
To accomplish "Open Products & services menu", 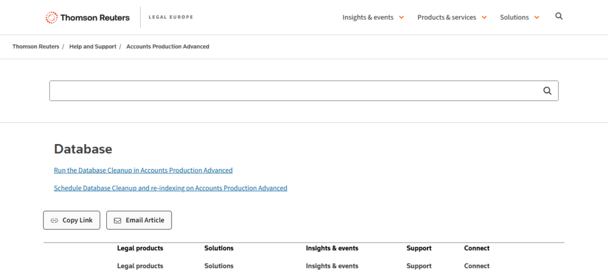I will click(x=446, y=17).
